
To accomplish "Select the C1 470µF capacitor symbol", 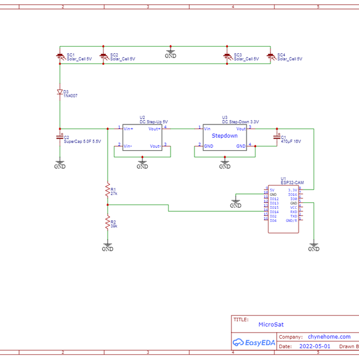I will (x=276, y=137).
